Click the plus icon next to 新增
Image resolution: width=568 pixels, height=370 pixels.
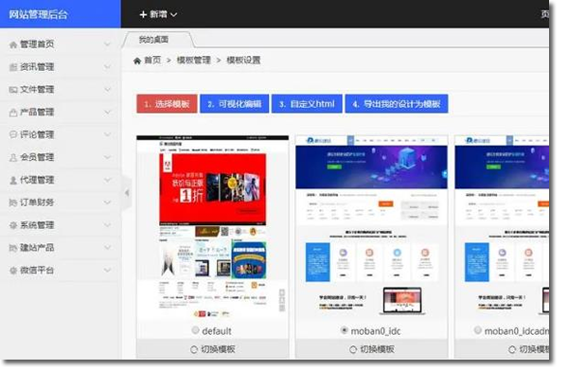point(143,14)
